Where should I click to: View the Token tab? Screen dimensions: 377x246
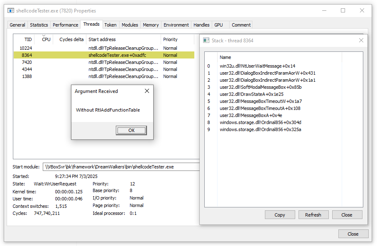110,24
